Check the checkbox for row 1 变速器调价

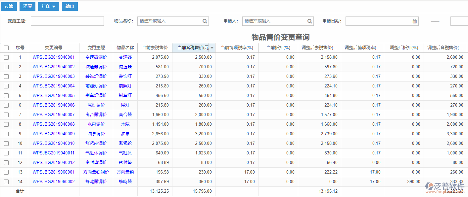pos(6,57)
